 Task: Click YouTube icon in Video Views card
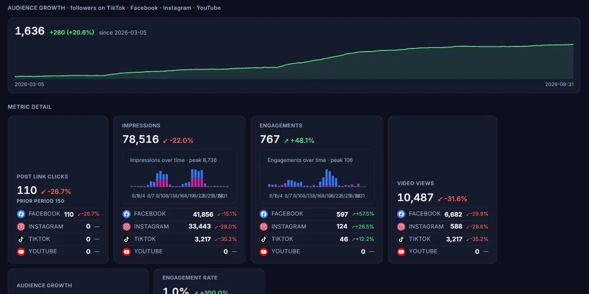[x=401, y=251]
